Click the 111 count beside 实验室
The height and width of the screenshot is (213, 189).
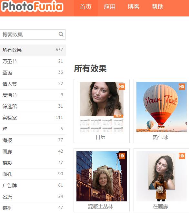pyautogui.click(x=59, y=117)
